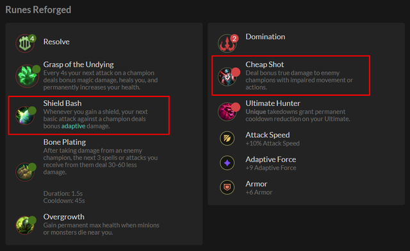Click the '+10% Attack Speed' value
The width and height of the screenshot is (410, 251).
[272, 143]
